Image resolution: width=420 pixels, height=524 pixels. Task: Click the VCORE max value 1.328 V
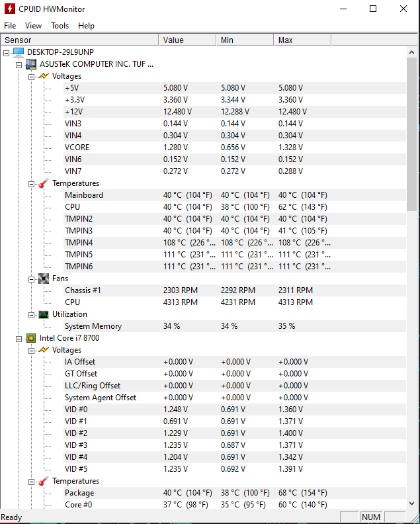coord(290,148)
